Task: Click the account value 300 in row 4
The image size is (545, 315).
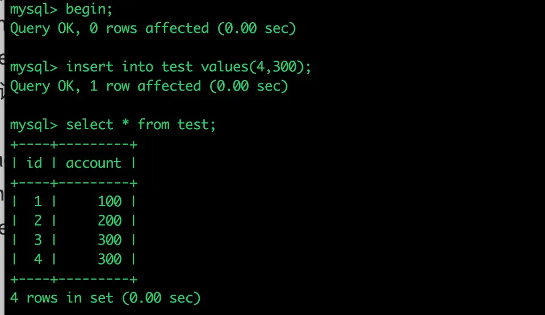Action: [x=110, y=259]
